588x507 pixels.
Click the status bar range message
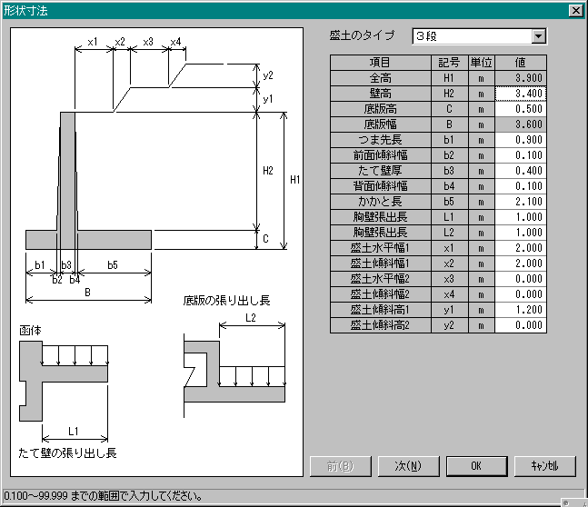(x=104, y=496)
